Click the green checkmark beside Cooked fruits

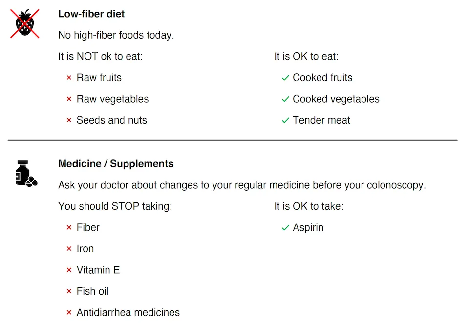tap(286, 78)
